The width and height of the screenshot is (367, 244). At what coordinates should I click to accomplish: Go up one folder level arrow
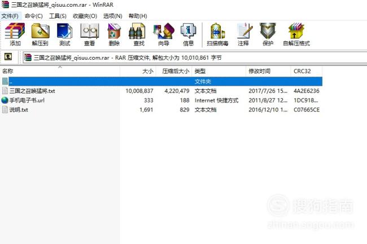(8, 57)
